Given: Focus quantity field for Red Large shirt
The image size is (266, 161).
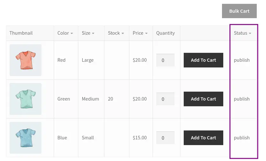Looking at the screenshot, I should 165,60.
